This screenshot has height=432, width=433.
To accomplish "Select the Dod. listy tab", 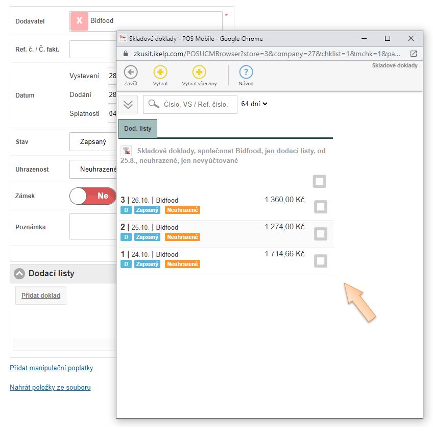I will [x=138, y=129].
